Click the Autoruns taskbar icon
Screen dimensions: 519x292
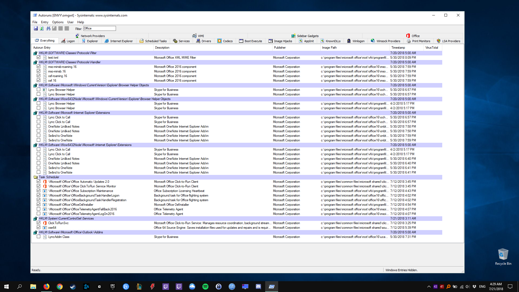click(x=272, y=287)
